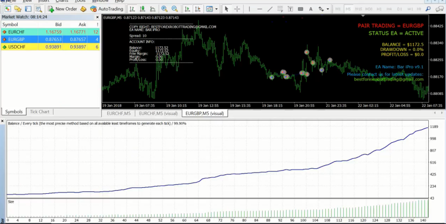Switch chart to candlesticks view icon
Viewport: 446px width, 224px height.
click(143, 9)
